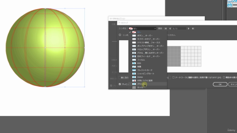237x133 pixels.
Task: Enable 構造体を表示 checkbox
Action: click(224, 77)
